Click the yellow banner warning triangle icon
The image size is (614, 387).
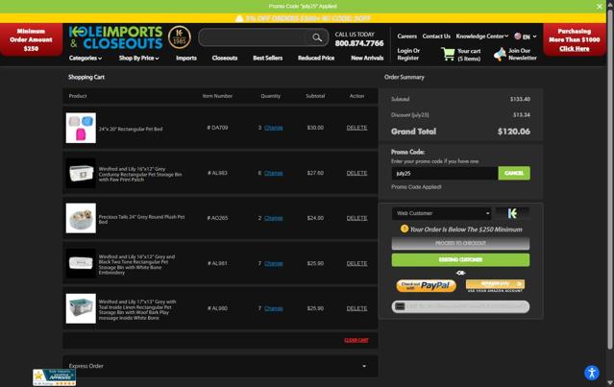pos(239,18)
